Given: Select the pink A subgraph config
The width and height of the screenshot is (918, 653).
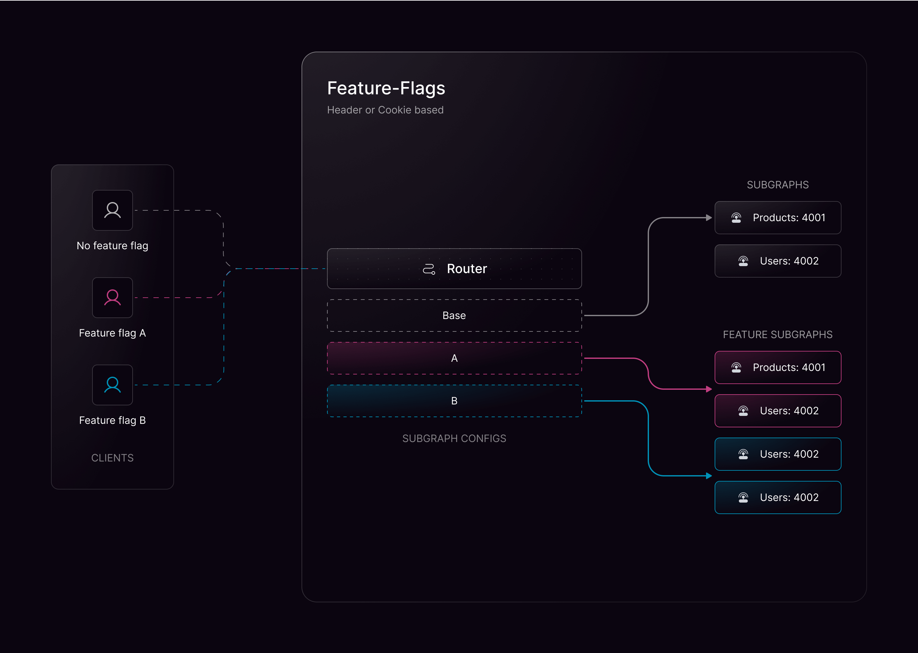Looking at the screenshot, I should [x=454, y=358].
